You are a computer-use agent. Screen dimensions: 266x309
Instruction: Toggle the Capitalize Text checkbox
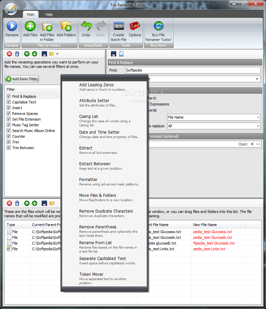[x=8, y=102]
